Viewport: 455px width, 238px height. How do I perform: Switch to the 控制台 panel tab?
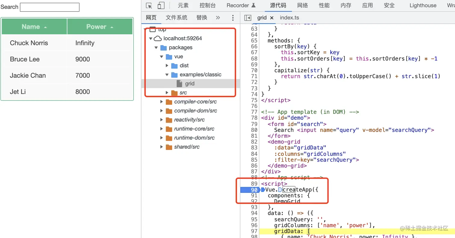click(208, 5)
